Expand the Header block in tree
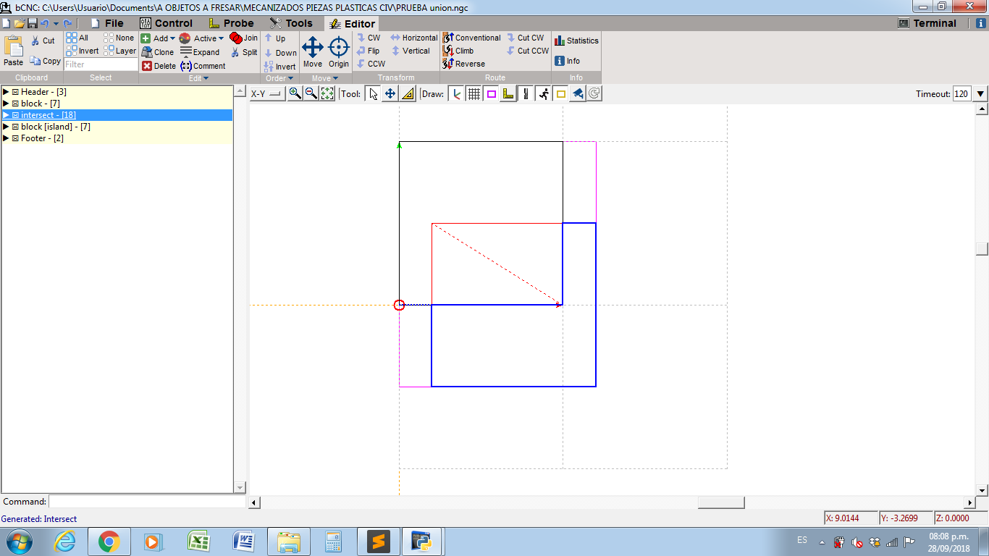The image size is (989, 556). pos(6,92)
